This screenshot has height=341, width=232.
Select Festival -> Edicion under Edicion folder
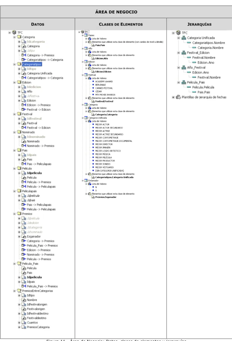(39, 109)
